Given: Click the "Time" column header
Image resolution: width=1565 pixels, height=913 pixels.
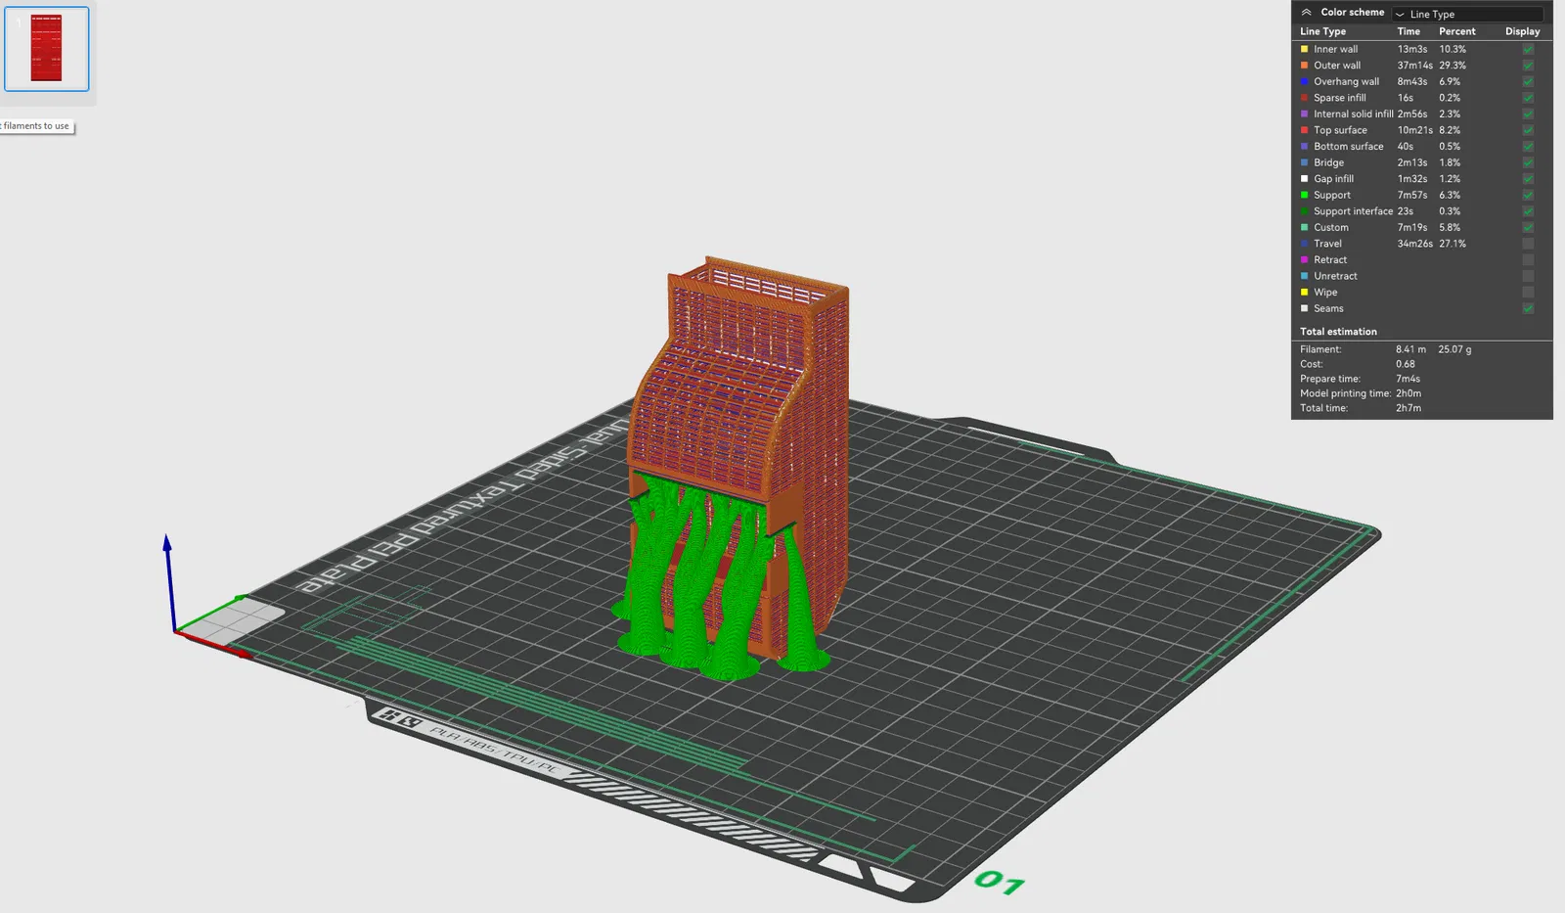Looking at the screenshot, I should (1408, 31).
